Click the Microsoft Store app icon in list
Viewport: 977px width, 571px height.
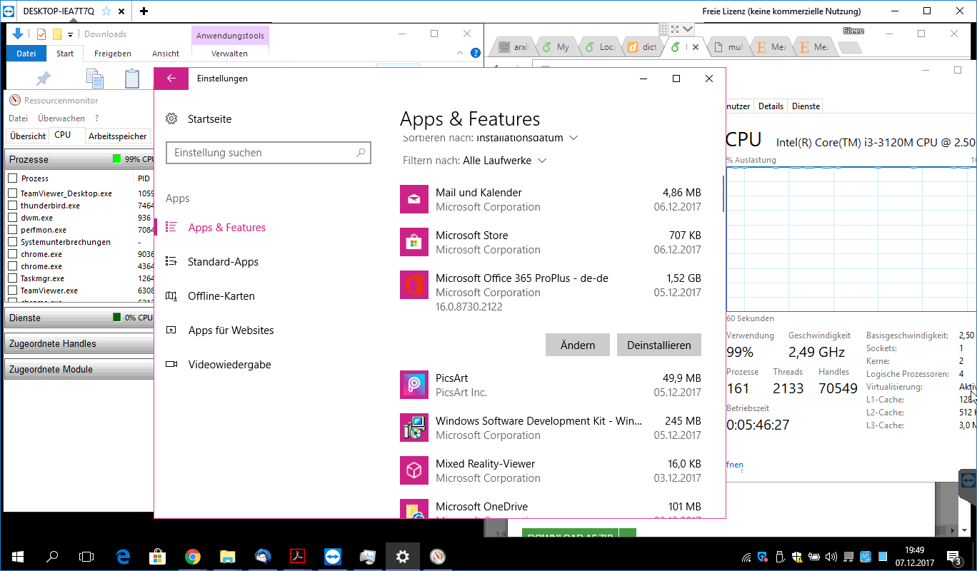click(414, 242)
